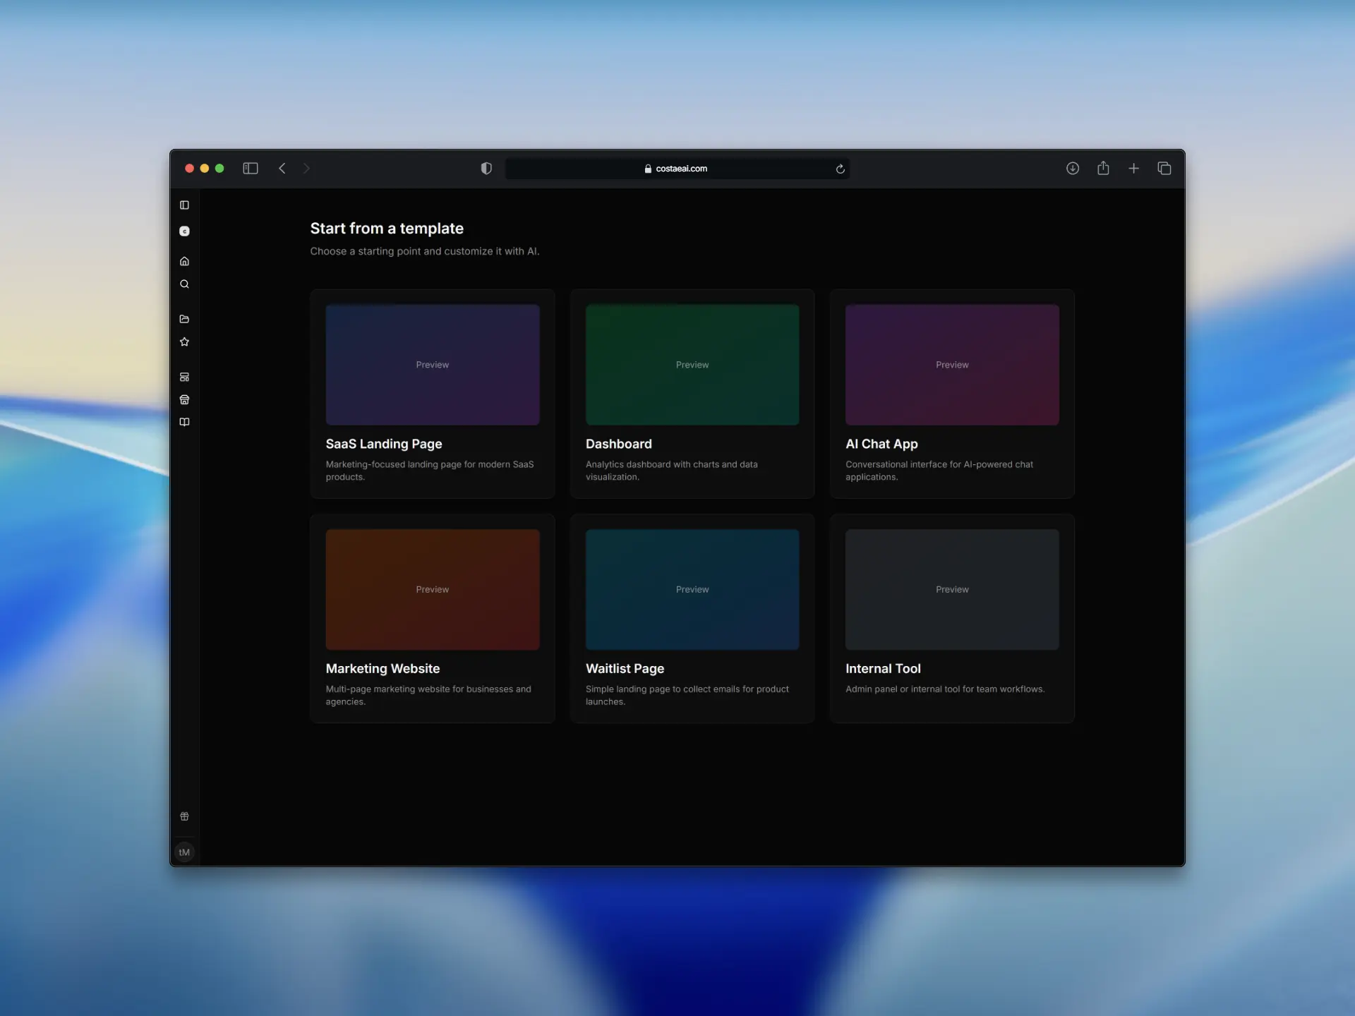Click the Share icon in the toolbar
1355x1016 pixels.
pyautogui.click(x=1104, y=169)
